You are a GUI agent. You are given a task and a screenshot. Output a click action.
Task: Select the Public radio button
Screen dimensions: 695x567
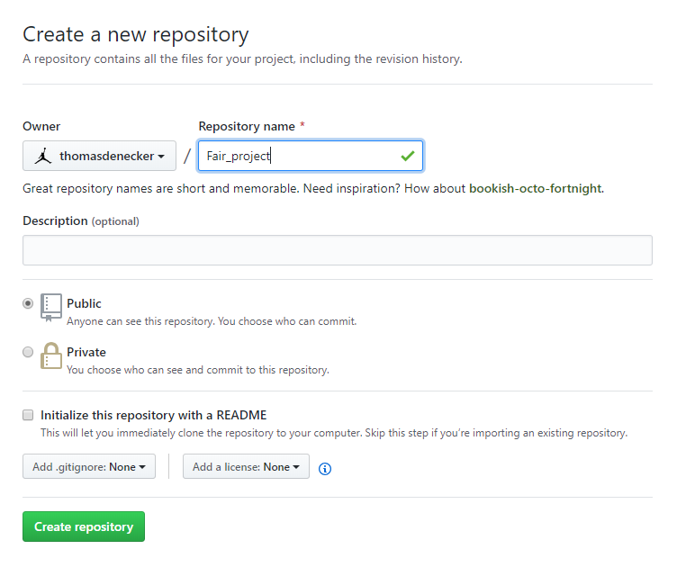(28, 303)
